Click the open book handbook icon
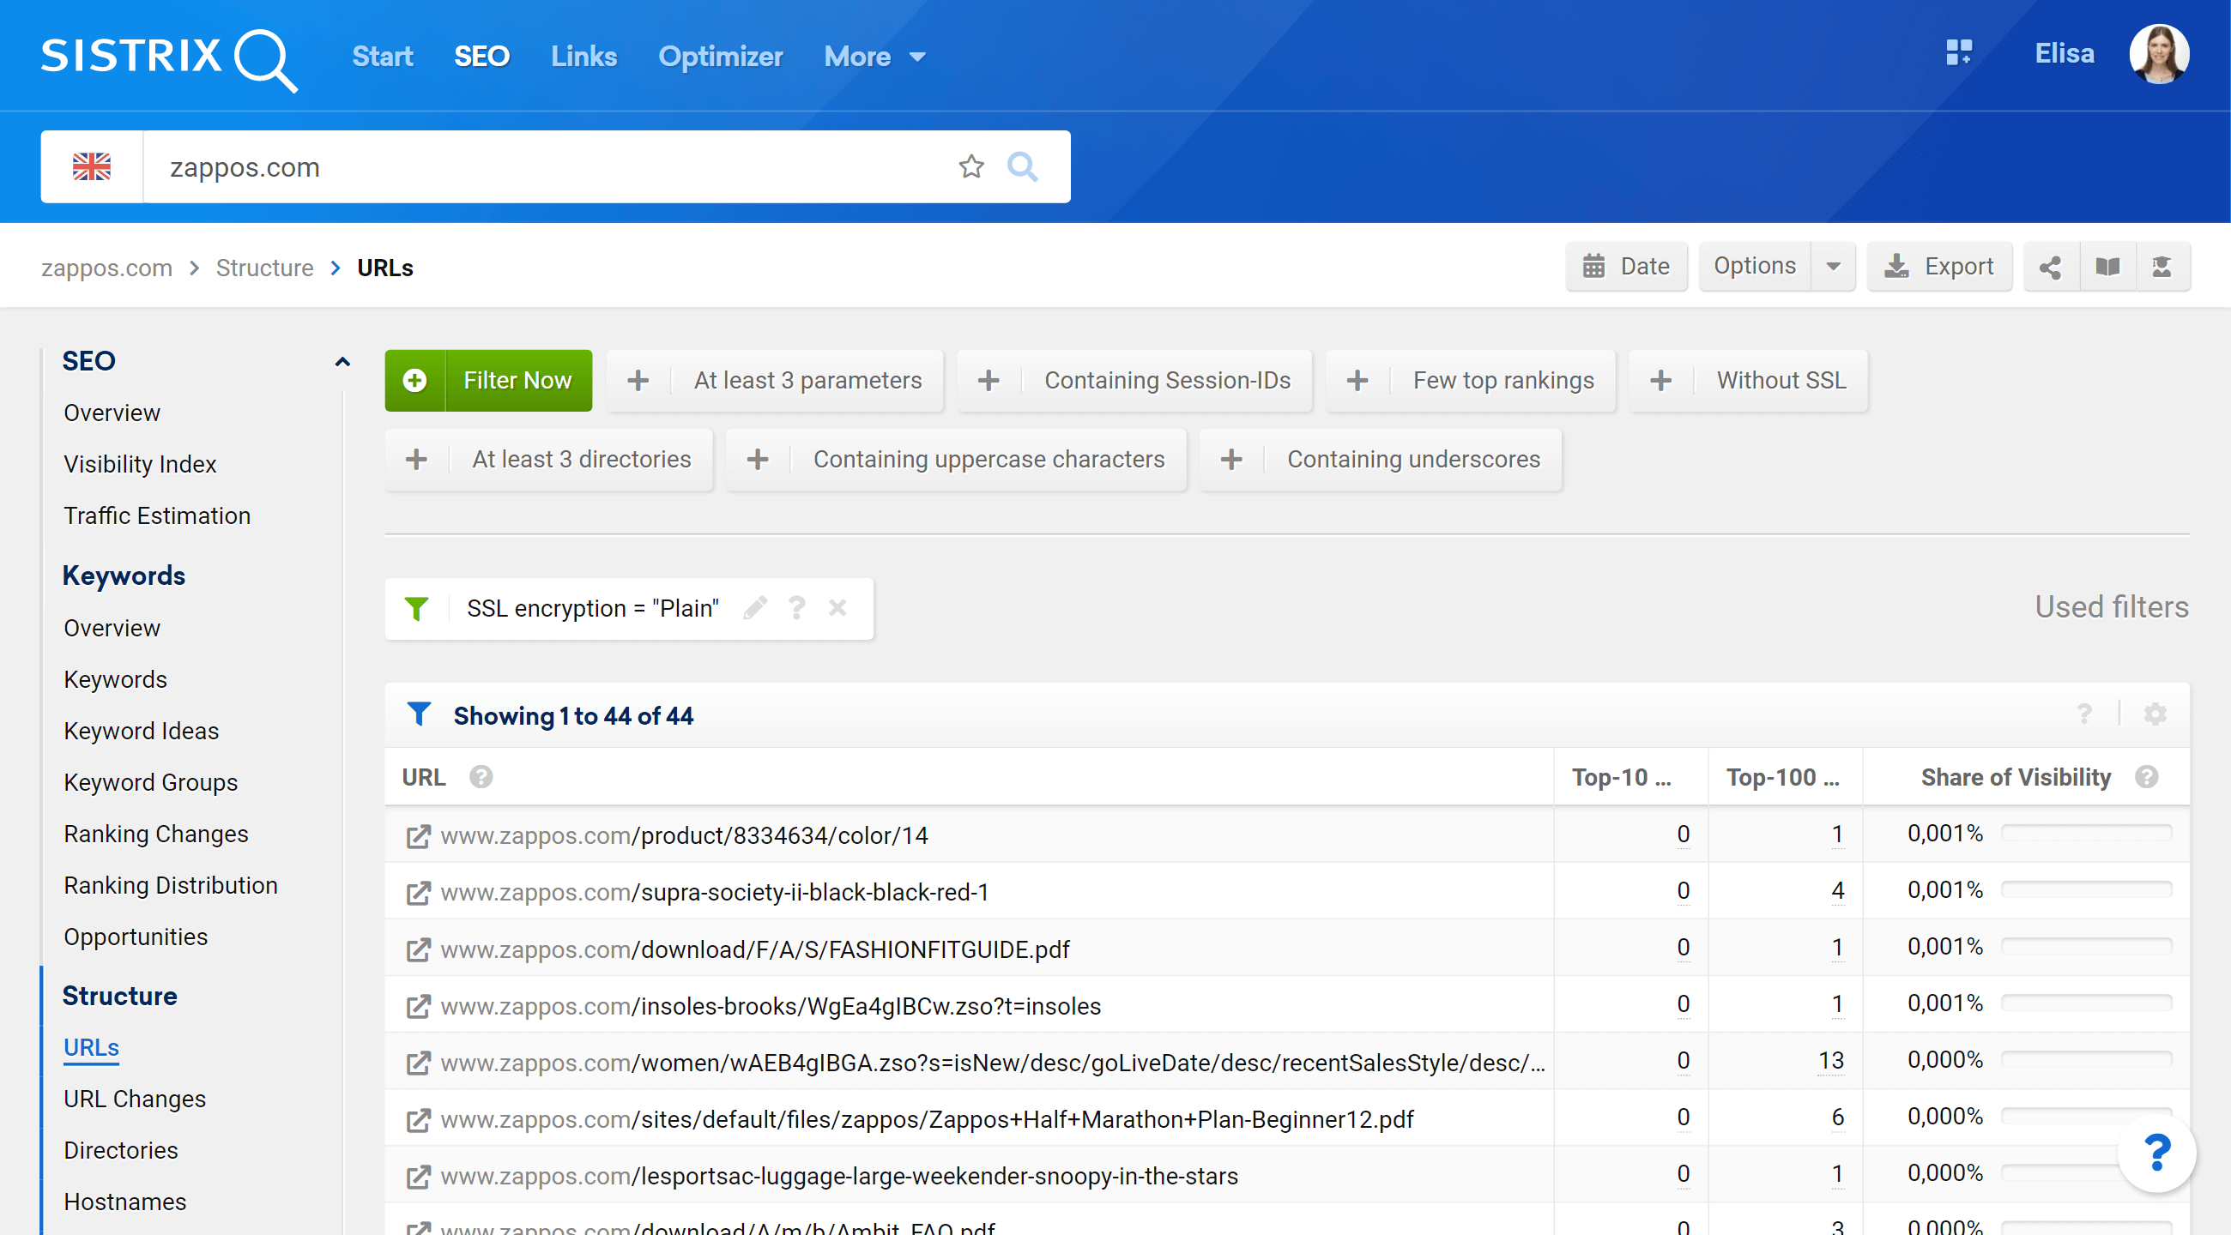 click(2107, 267)
